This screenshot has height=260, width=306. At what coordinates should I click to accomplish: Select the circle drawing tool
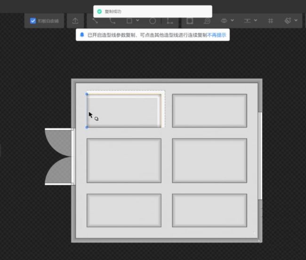point(153,21)
